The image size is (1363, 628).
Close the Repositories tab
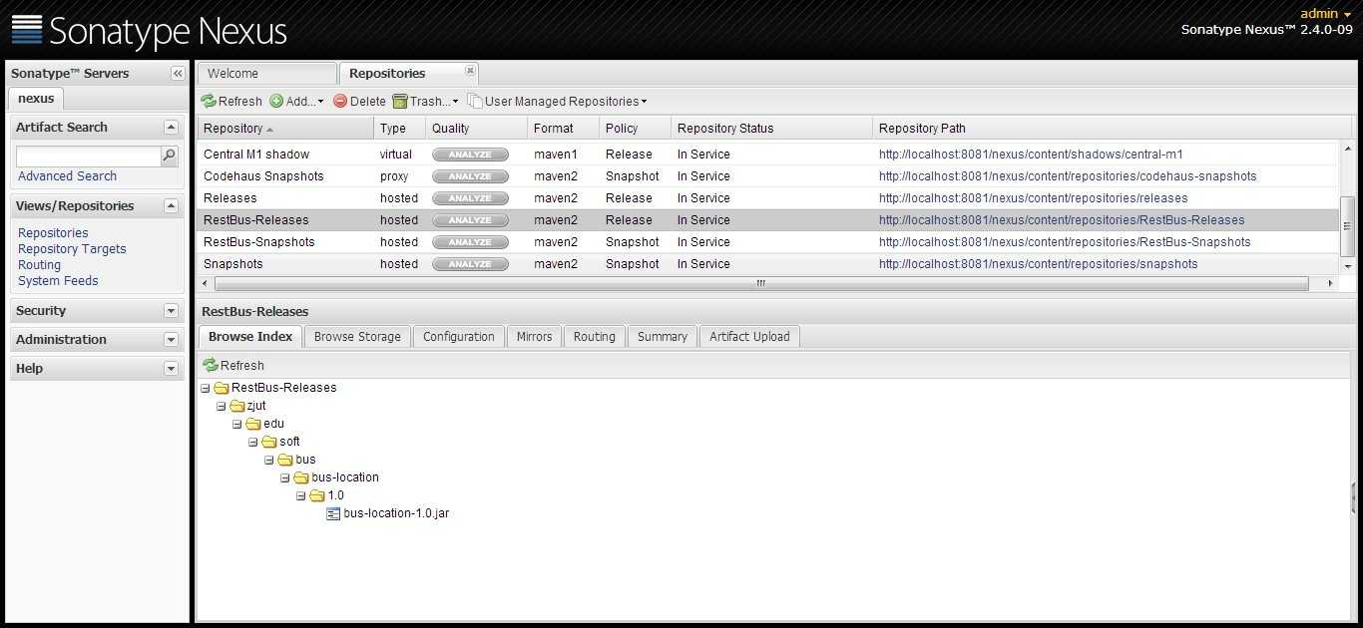470,71
